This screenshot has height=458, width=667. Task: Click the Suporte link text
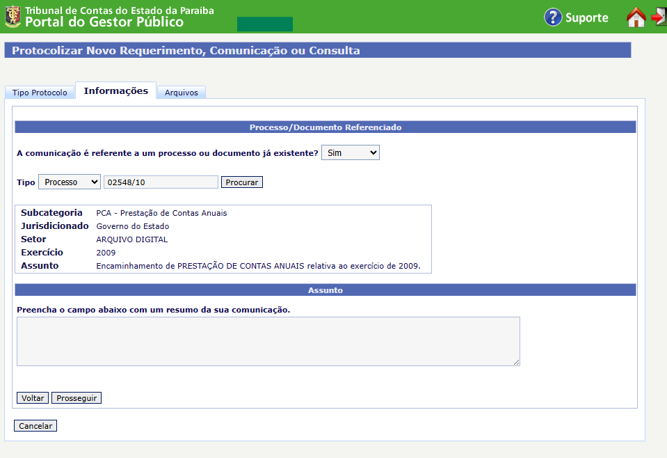(586, 17)
